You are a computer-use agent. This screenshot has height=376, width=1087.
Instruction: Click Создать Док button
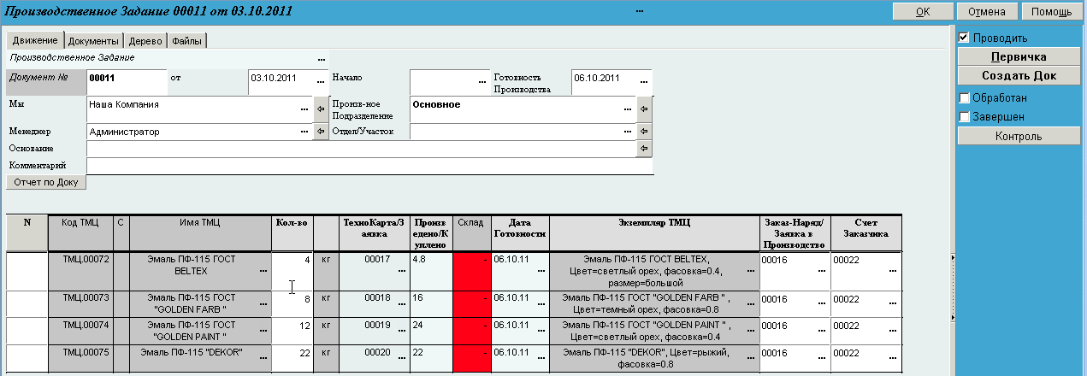pyautogui.click(x=1019, y=75)
